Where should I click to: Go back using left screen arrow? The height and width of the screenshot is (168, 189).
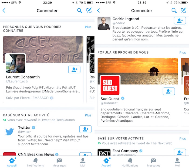[x=4, y=11]
